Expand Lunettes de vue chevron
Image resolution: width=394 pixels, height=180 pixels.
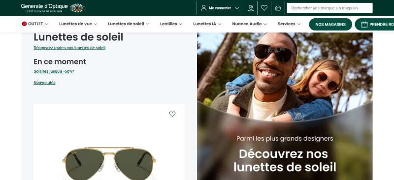click(95, 24)
